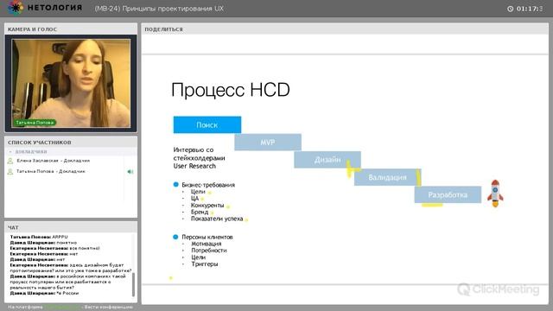
Task: Open the green platform link in the footer
Action: 63,308
